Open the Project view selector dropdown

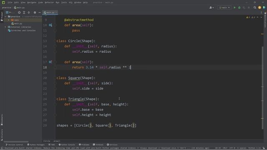coord(10,12)
